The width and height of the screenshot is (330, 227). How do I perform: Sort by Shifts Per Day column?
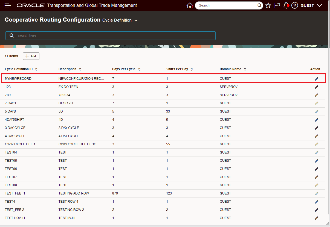[192, 69]
